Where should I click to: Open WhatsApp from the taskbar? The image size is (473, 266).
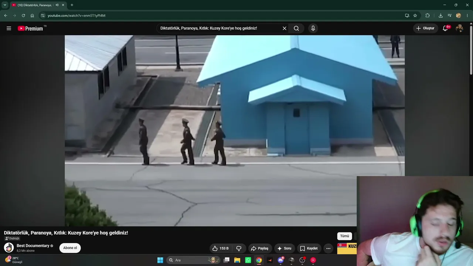click(x=248, y=260)
